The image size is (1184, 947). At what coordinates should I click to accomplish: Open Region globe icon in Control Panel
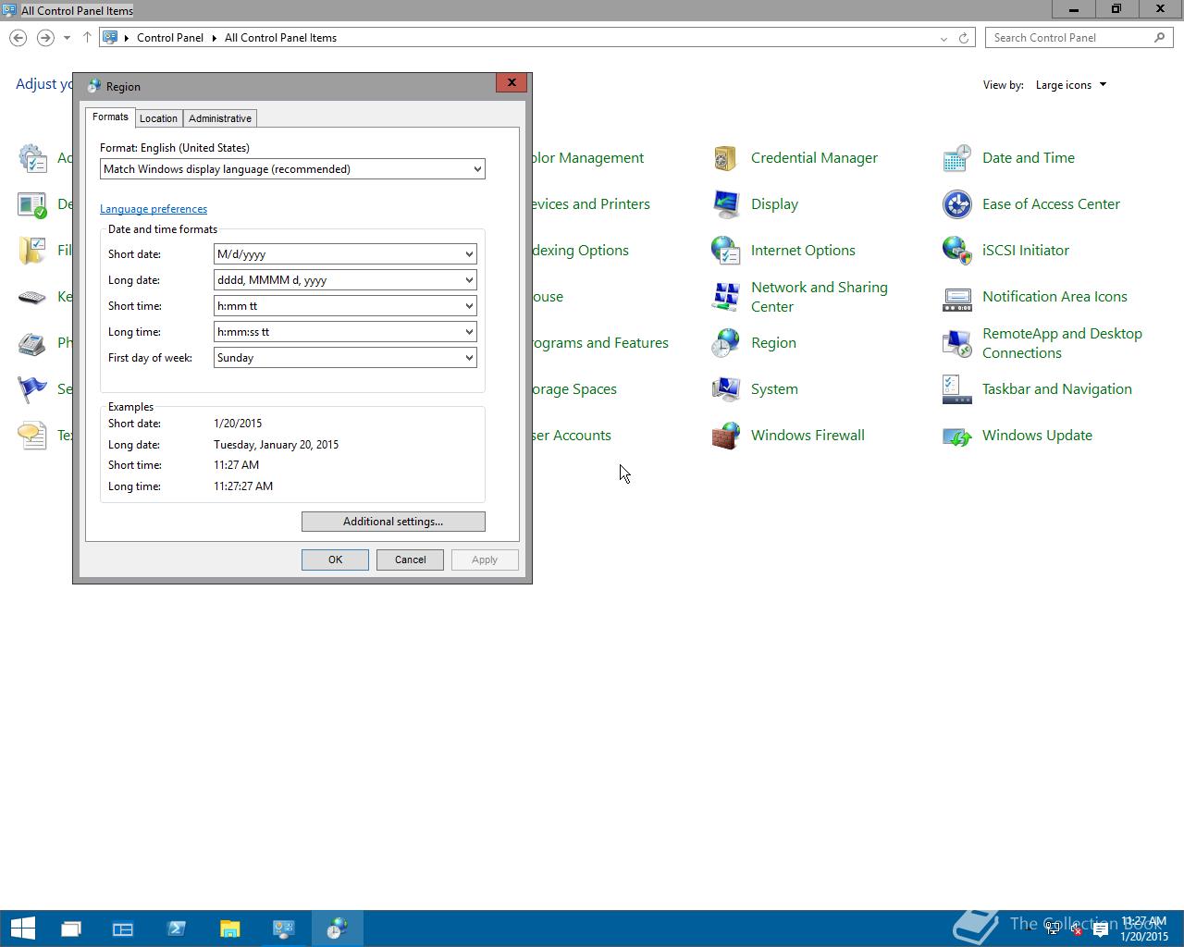725,343
